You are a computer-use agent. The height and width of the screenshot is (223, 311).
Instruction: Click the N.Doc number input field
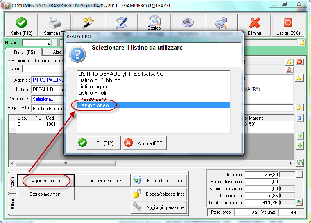[37, 43]
